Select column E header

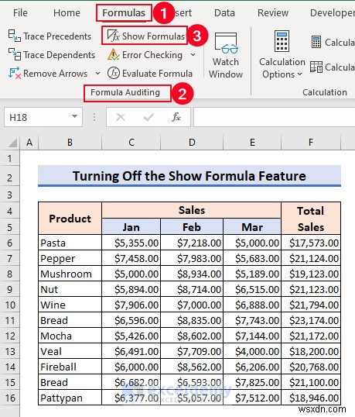252,143
